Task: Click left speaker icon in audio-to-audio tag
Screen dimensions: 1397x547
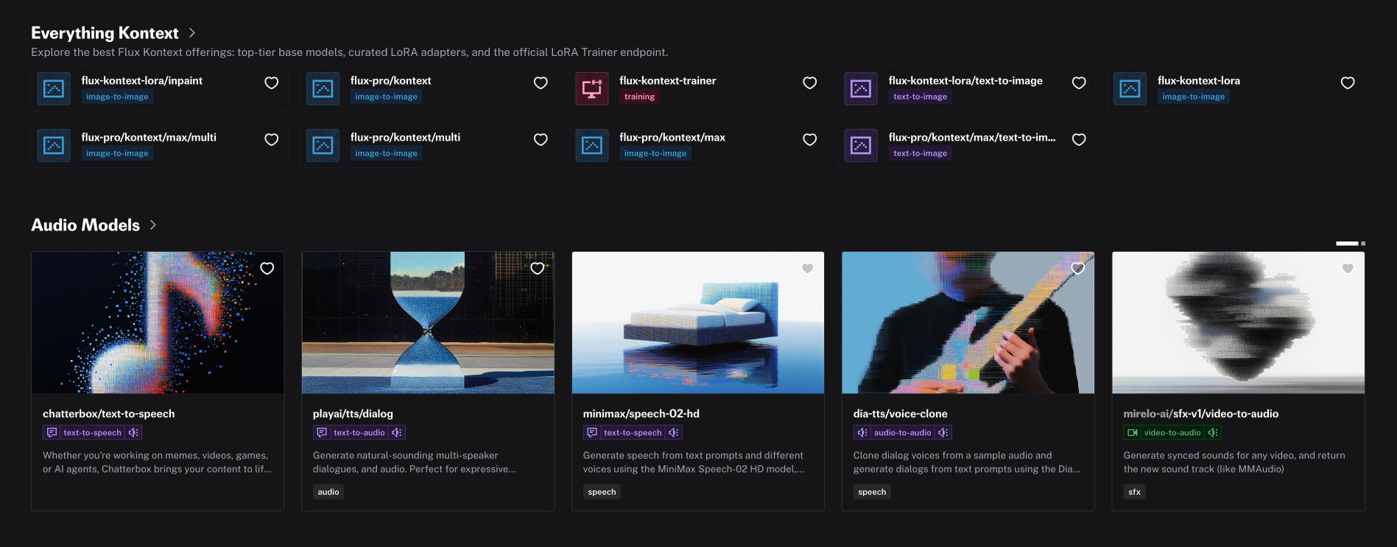Action: tap(862, 433)
